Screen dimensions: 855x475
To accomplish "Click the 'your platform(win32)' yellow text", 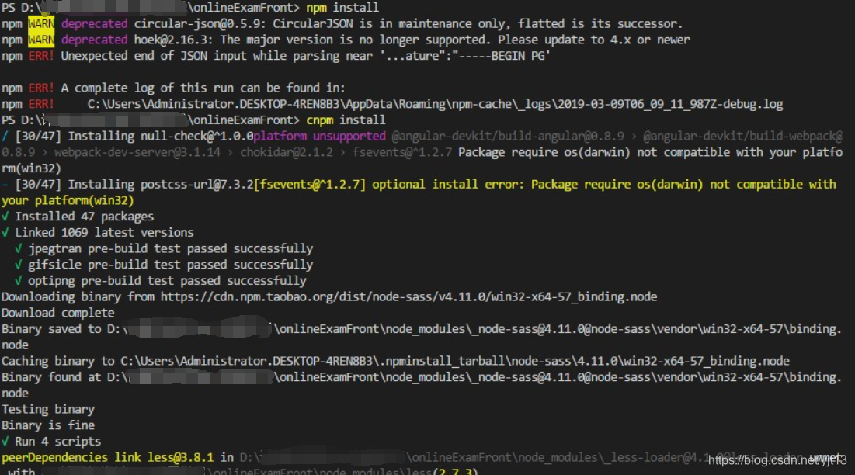I will (68, 200).
